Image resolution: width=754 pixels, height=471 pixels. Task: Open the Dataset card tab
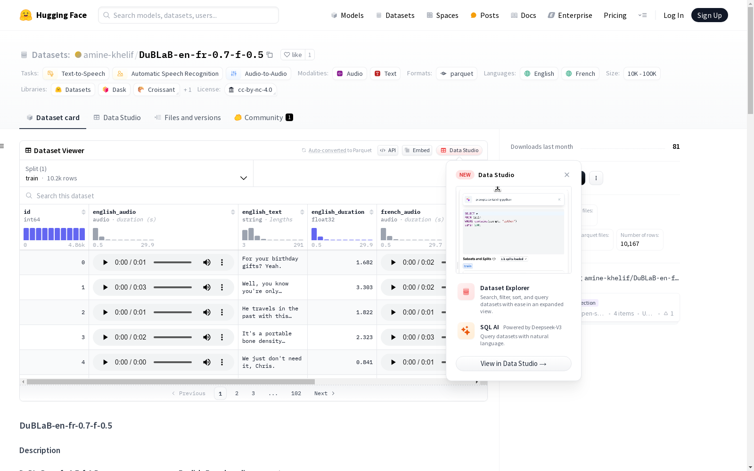(53, 118)
